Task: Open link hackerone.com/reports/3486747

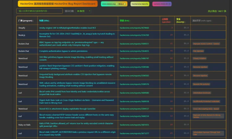Action: (134, 58)
